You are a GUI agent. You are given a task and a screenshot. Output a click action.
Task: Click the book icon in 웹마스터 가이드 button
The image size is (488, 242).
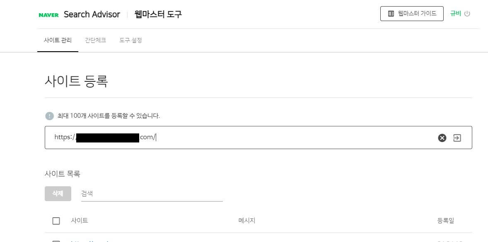pyautogui.click(x=390, y=13)
